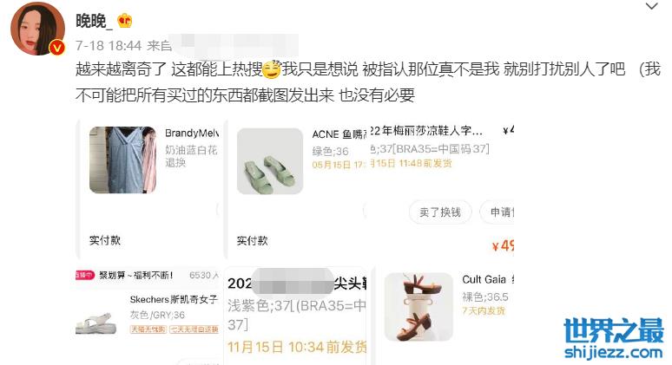Open the 晚晚_ profile avatar
This screenshot has width=672, height=365.
click(x=37, y=29)
